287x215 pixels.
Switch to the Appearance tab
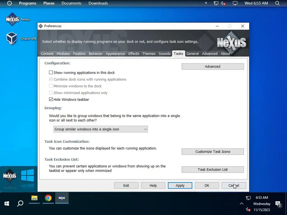(115, 53)
